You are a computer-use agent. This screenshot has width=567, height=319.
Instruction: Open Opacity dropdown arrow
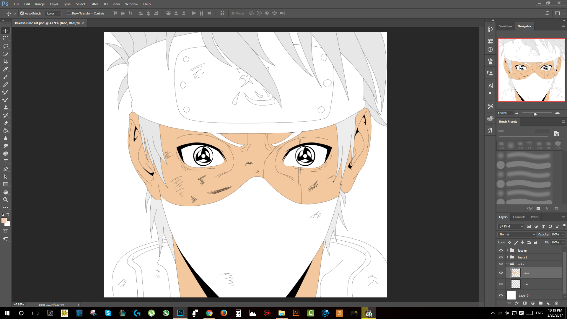click(x=563, y=234)
